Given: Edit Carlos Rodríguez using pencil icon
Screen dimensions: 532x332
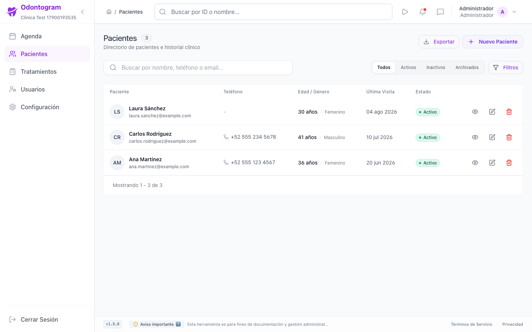Looking at the screenshot, I should (492, 137).
